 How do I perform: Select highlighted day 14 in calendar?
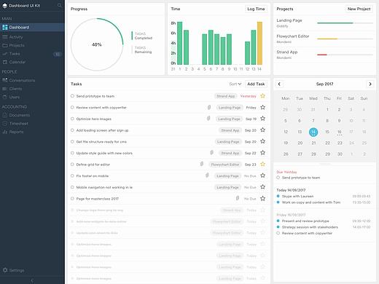click(313, 132)
